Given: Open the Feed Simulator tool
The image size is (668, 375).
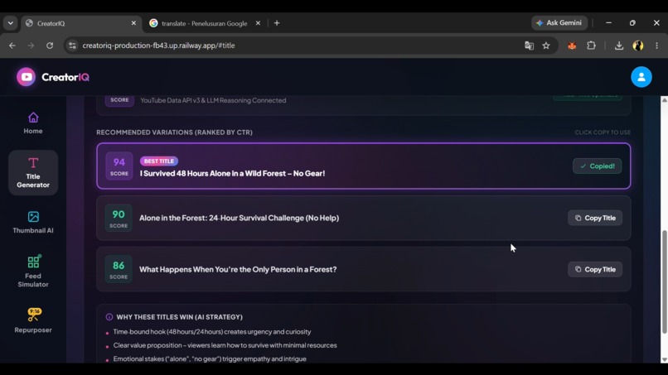Looking at the screenshot, I should pos(33,272).
